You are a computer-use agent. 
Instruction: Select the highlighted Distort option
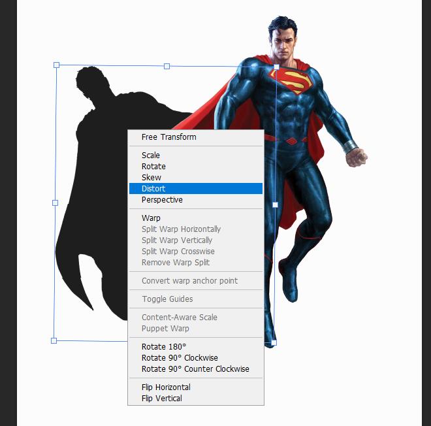tap(196, 188)
